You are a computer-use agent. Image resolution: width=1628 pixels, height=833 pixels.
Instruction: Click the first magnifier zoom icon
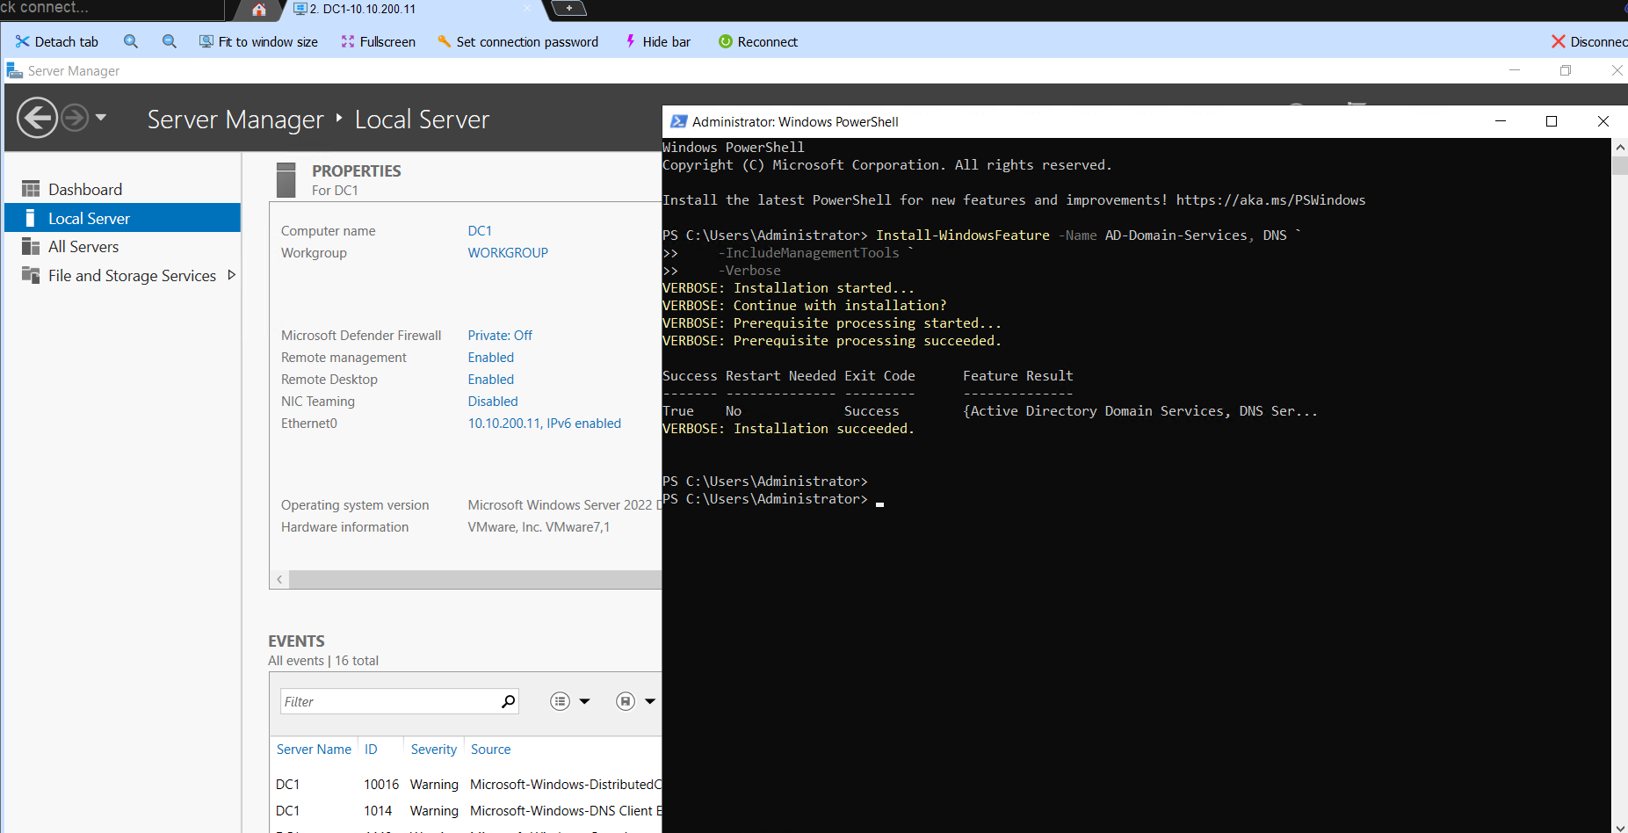[131, 41]
